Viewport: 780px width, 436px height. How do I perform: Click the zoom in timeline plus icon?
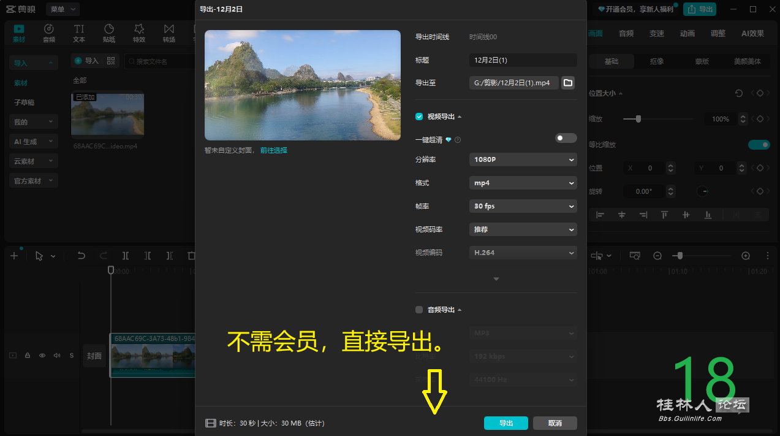[x=746, y=256]
